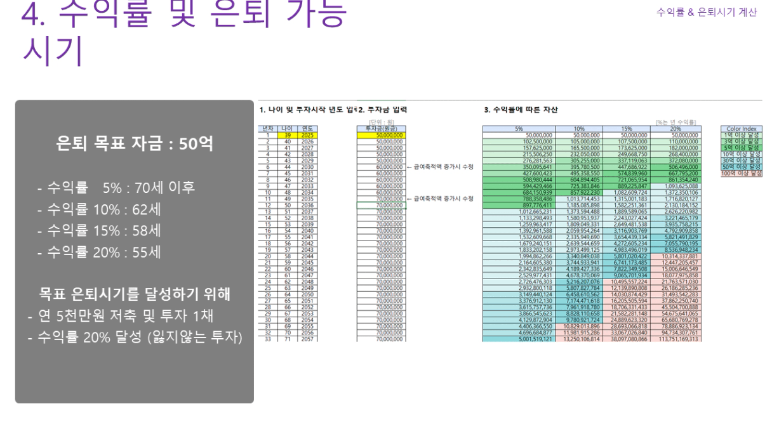
Task: Click the line '수익률 15% : 58세'
Action: pyautogui.click(x=99, y=230)
